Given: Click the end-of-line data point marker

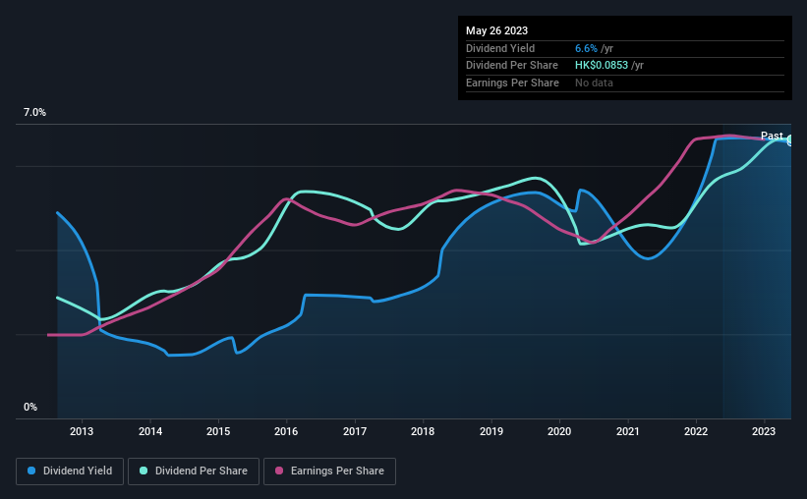Looking at the screenshot, I should [x=789, y=139].
